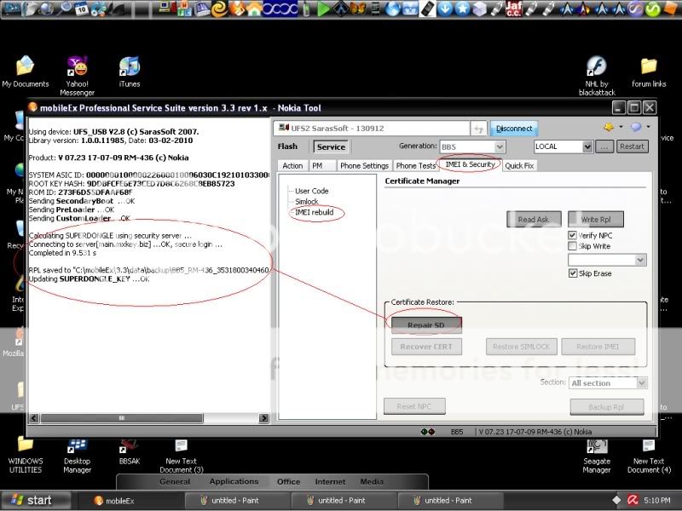
Task: Select the Service mode tab
Action: pos(331,146)
